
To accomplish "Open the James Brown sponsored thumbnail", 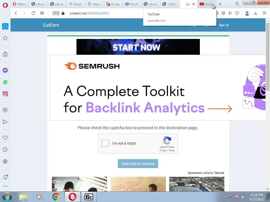I will click(x=138, y=184).
